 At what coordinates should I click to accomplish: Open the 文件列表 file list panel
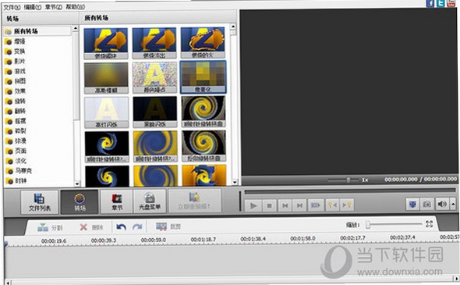pyautogui.click(x=40, y=202)
